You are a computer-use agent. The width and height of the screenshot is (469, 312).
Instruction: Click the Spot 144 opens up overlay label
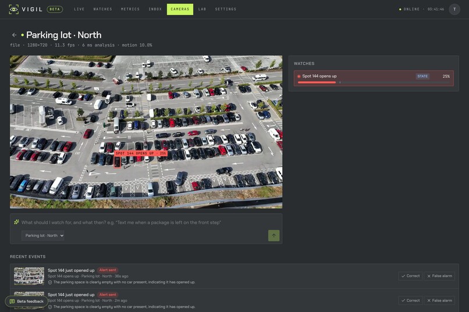141,153
